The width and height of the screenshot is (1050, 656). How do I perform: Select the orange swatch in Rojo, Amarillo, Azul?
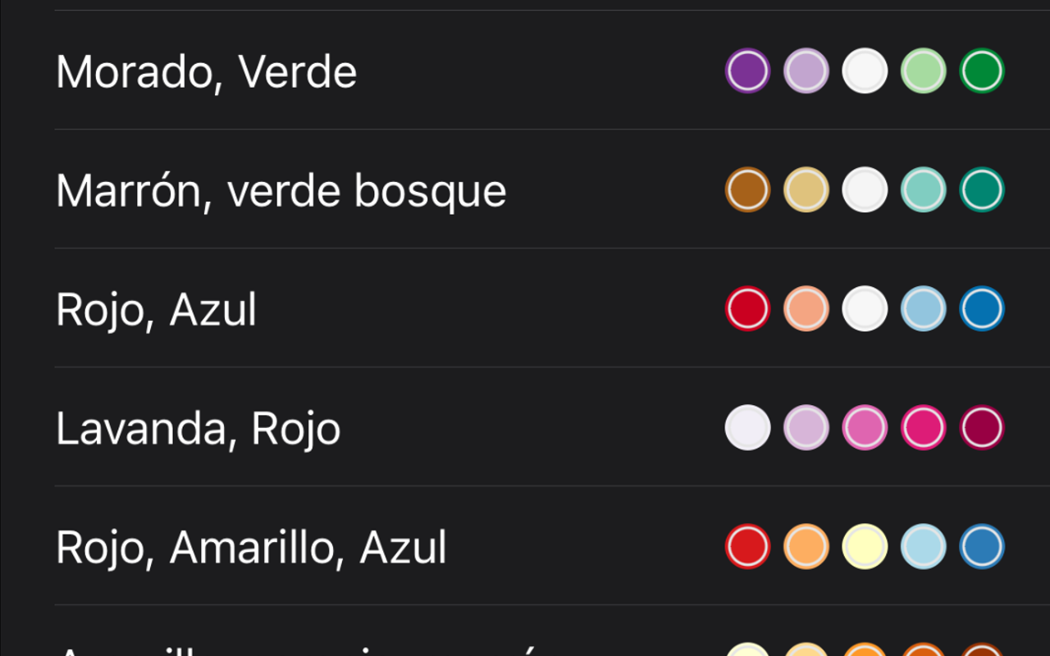[x=806, y=546]
